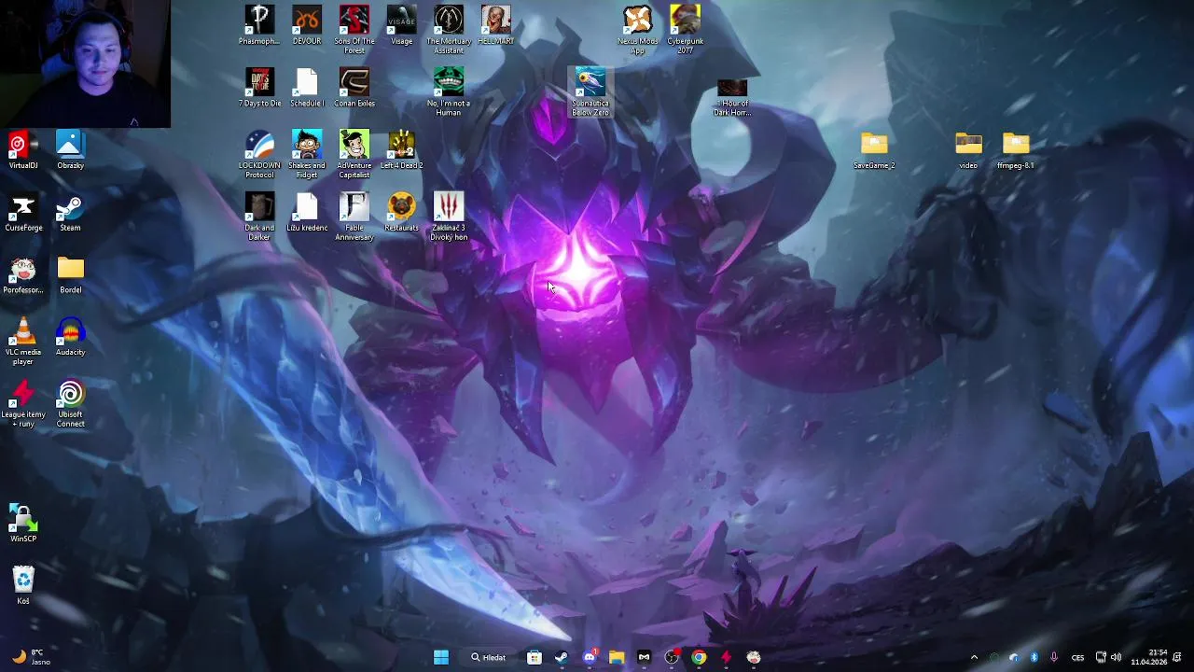1194x672 pixels.
Task: Select the Restaurats game icon
Action: pyautogui.click(x=401, y=212)
